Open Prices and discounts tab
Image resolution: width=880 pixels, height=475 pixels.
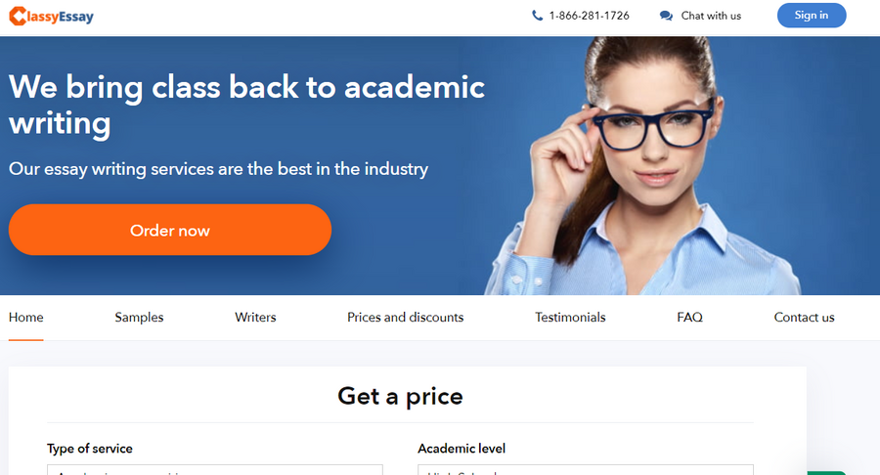click(405, 318)
